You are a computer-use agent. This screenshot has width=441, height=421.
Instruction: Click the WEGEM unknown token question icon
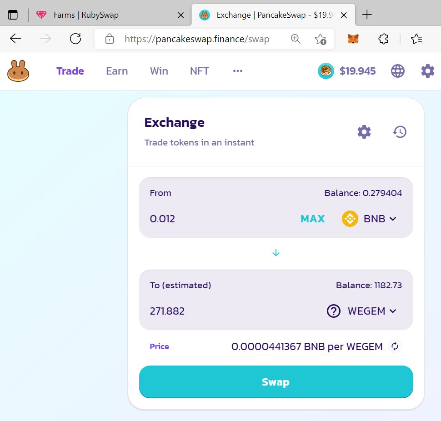click(x=334, y=311)
